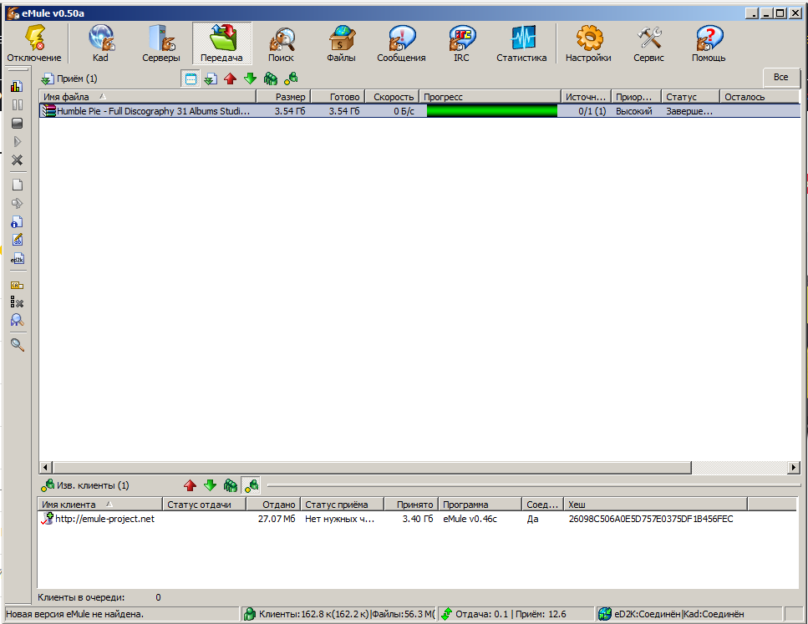
Task: Click the eD2K link sidebar icon
Action: point(17,259)
